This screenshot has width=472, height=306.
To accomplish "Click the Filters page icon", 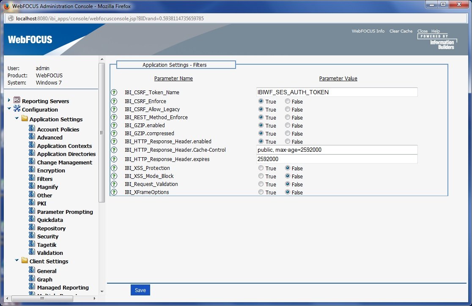I will pos(32,178).
